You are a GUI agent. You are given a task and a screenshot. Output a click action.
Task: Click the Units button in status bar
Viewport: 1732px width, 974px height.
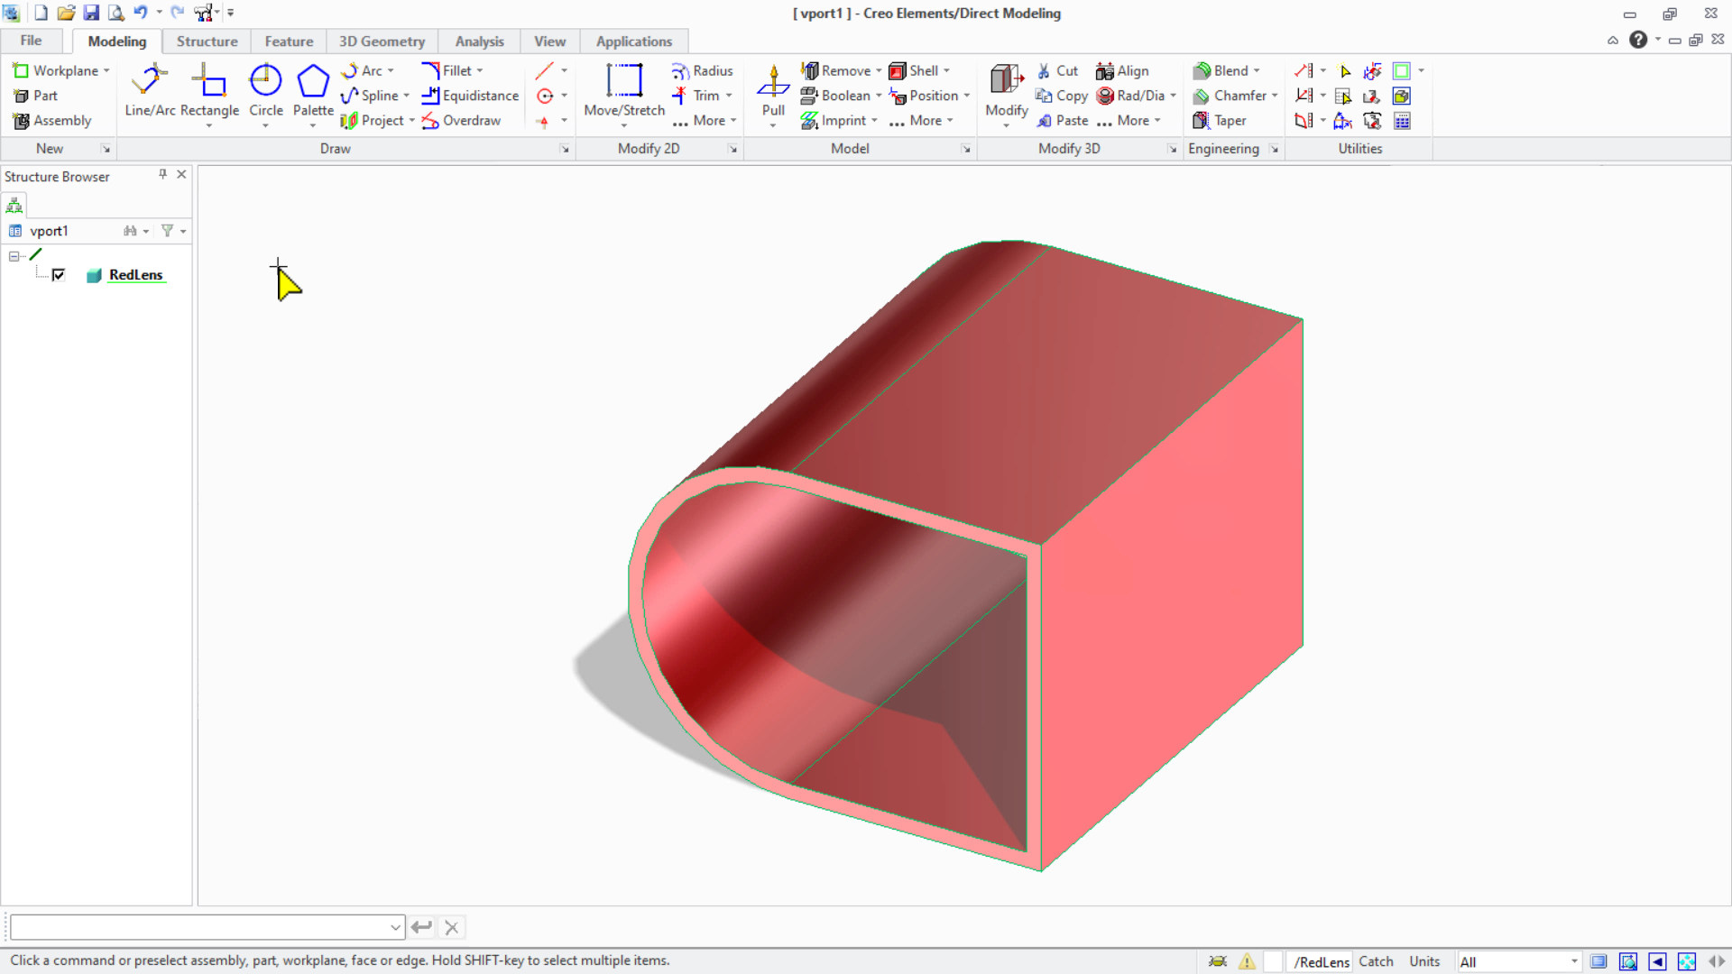[1424, 961]
